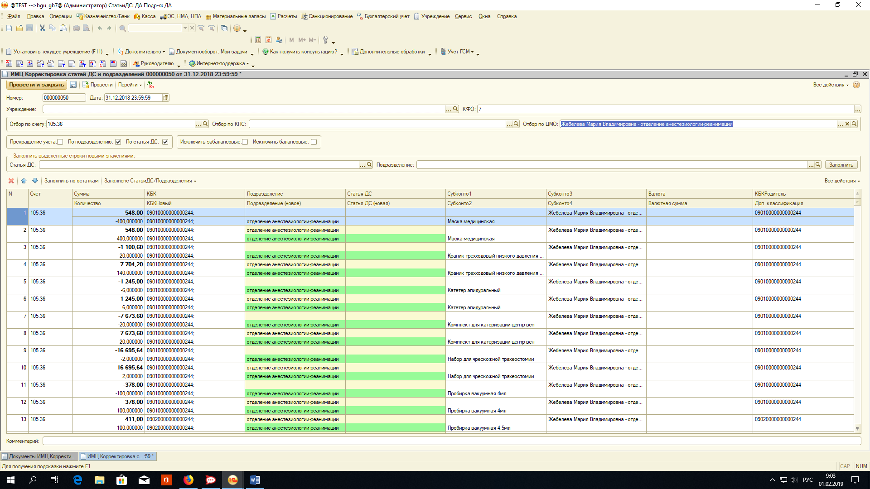Move row up with blue arrow
870x489 pixels.
[24, 181]
